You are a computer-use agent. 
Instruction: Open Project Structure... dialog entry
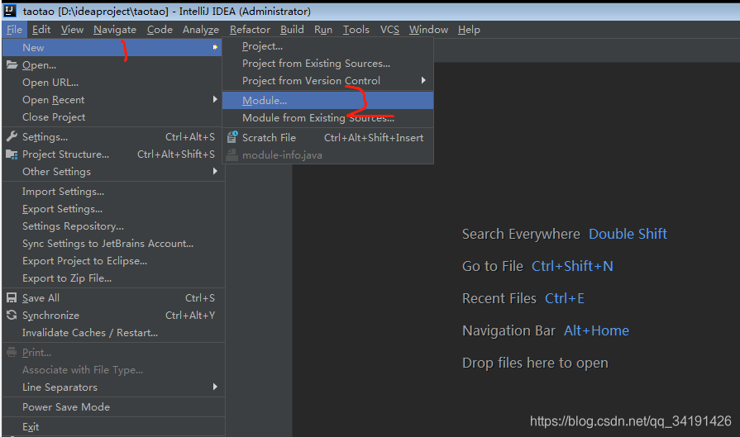[x=112, y=154]
